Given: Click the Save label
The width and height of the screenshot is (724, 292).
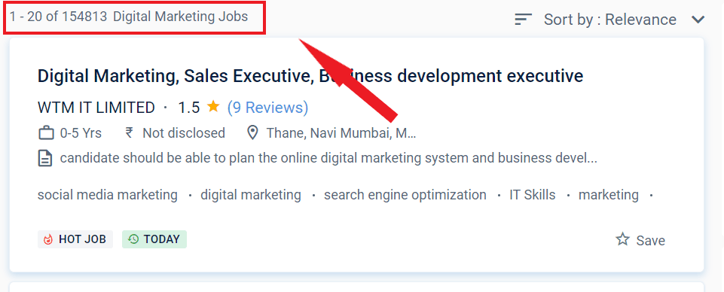Looking at the screenshot, I should tap(651, 240).
